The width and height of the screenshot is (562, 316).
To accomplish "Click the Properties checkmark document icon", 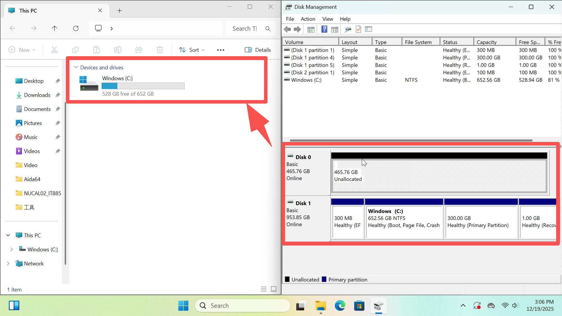I will pyautogui.click(x=358, y=29).
